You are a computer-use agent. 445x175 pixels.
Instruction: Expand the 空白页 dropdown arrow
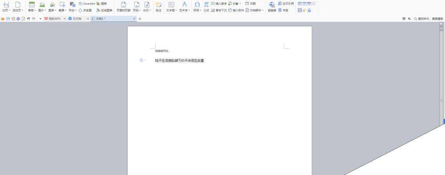pyautogui.click(x=23, y=11)
